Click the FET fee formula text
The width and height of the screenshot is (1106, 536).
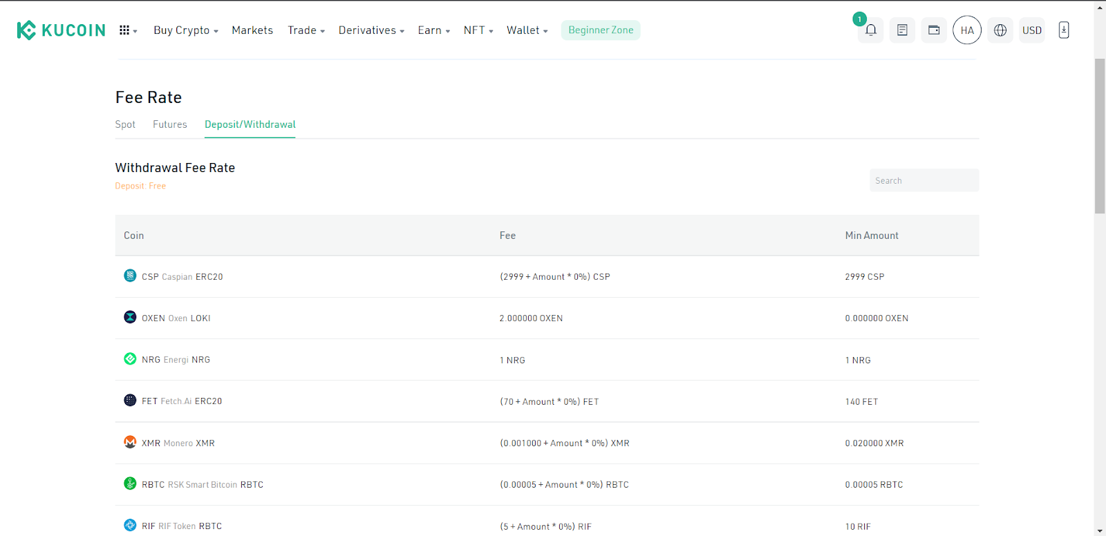click(550, 402)
